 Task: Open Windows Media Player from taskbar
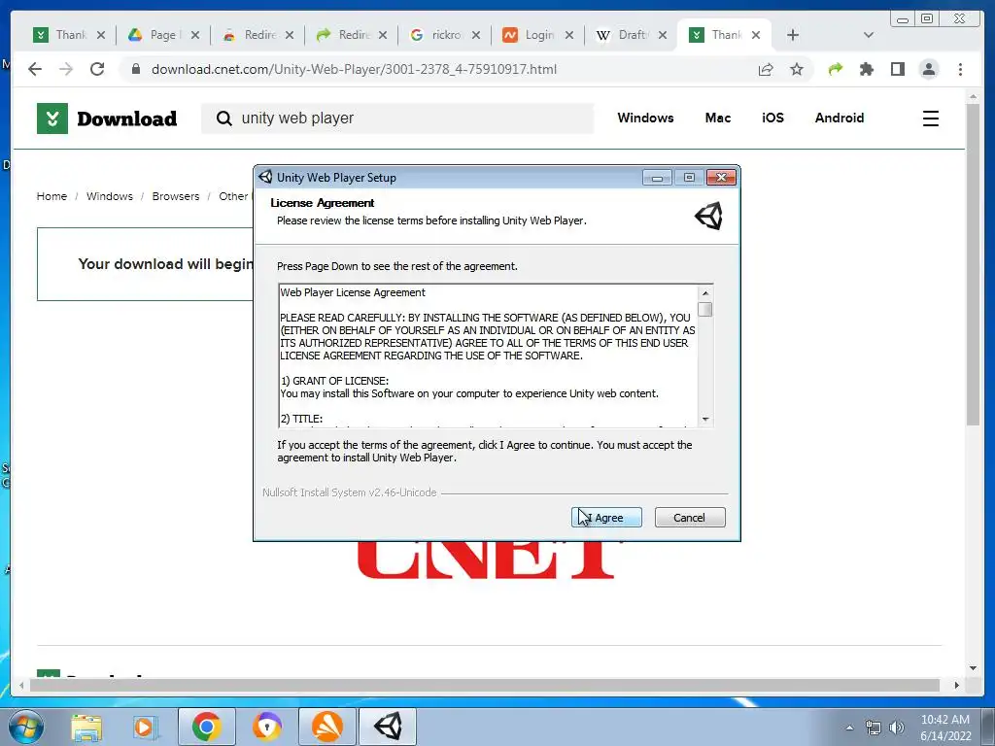pyautogui.click(x=145, y=727)
